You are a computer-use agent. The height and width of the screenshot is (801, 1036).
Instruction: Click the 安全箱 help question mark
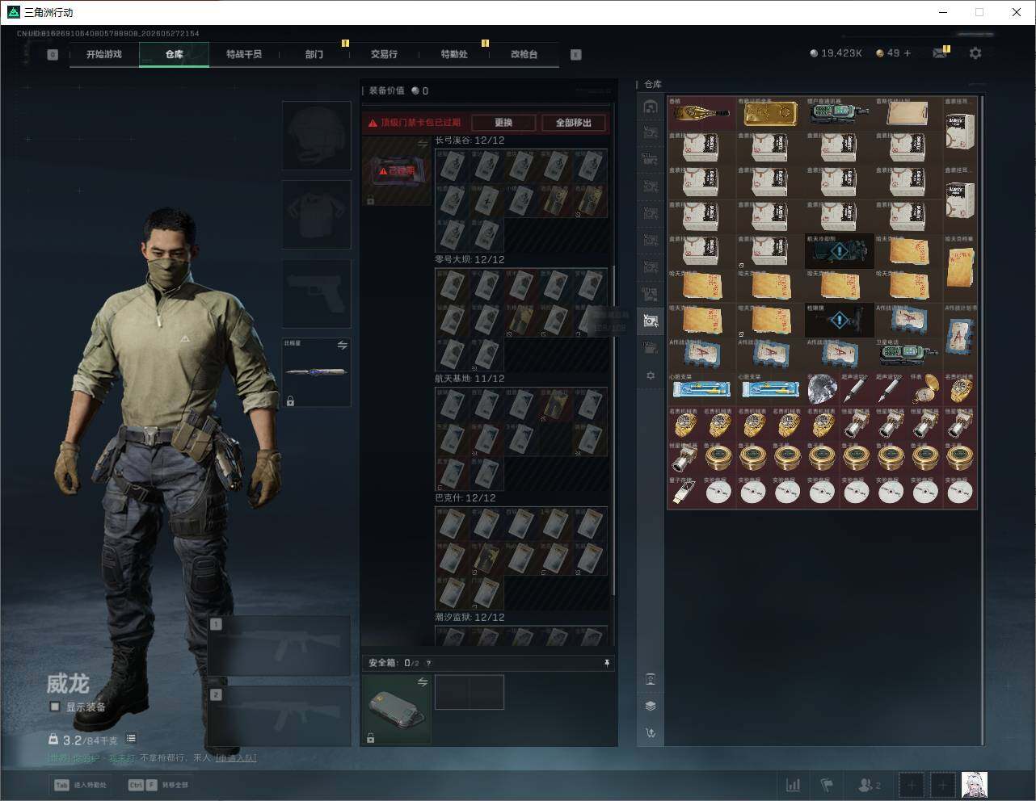coord(428,663)
